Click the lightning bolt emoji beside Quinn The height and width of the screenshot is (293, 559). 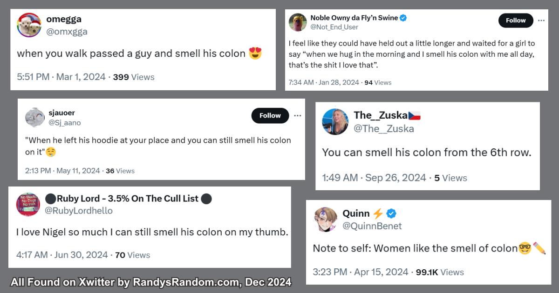pyautogui.click(x=378, y=213)
